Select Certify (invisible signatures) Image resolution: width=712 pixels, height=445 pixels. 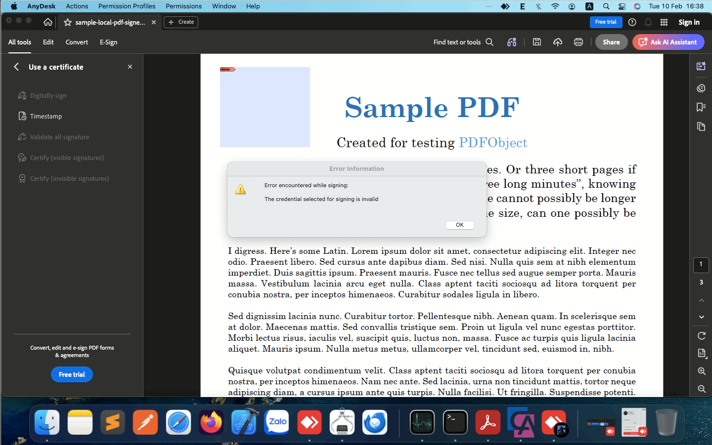coord(63,178)
